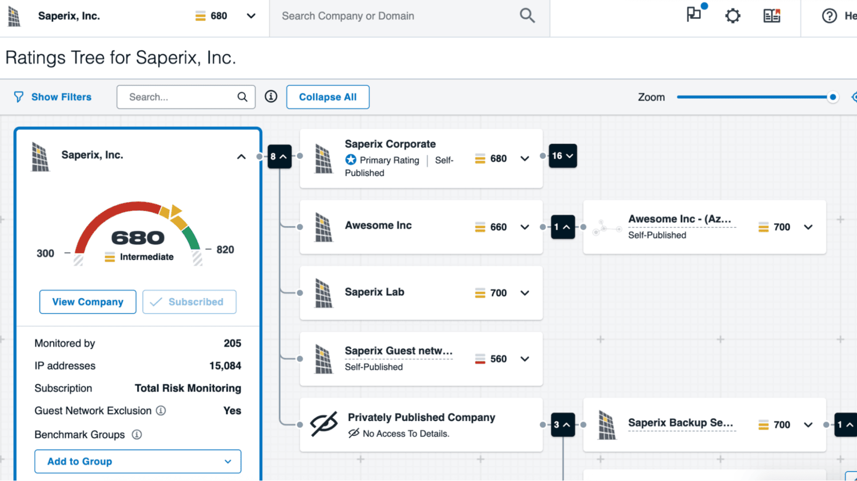Viewport: 857px width, 481px height.
Task: Click the View Company button
Action: (x=87, y=302)
